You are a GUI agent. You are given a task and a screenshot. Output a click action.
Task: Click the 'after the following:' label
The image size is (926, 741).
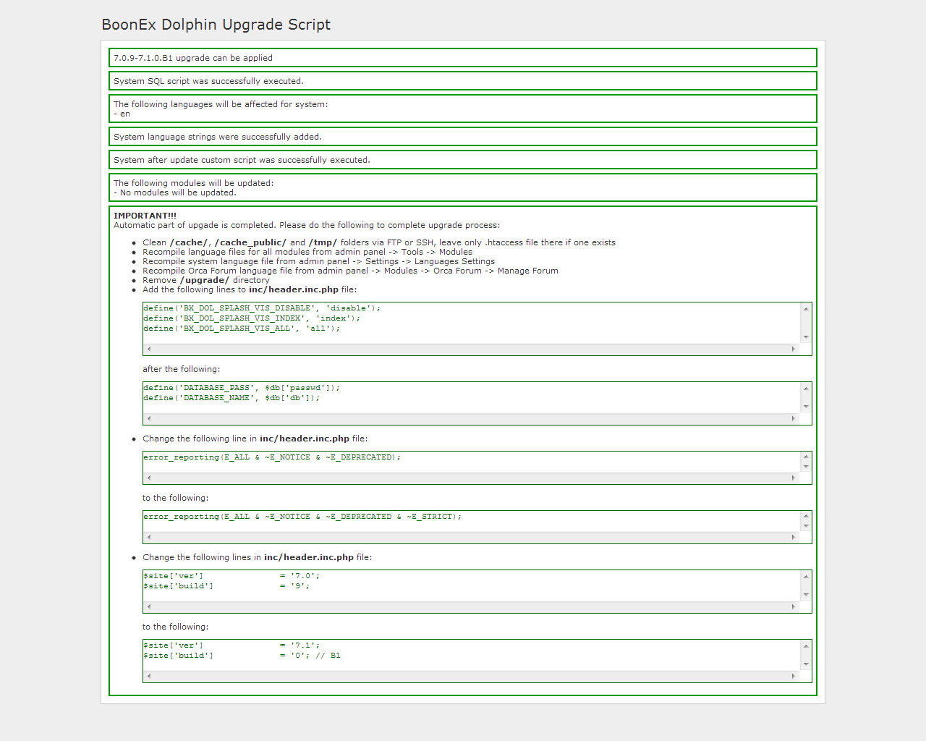click(182, 369)
